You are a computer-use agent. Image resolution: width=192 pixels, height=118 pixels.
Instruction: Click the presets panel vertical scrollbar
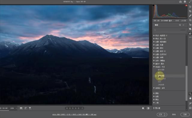tap(187, 83)
